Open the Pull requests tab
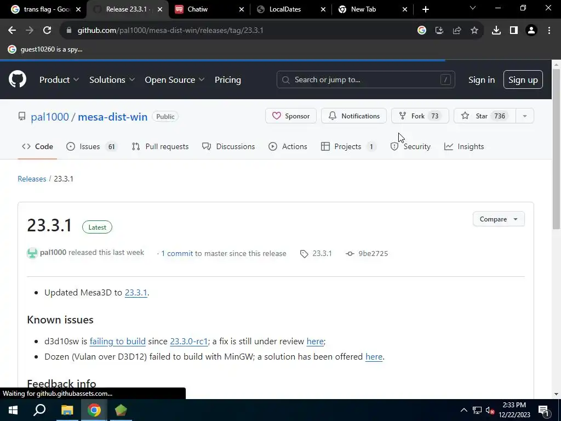The image size is (561, 421). click(160, 146)
